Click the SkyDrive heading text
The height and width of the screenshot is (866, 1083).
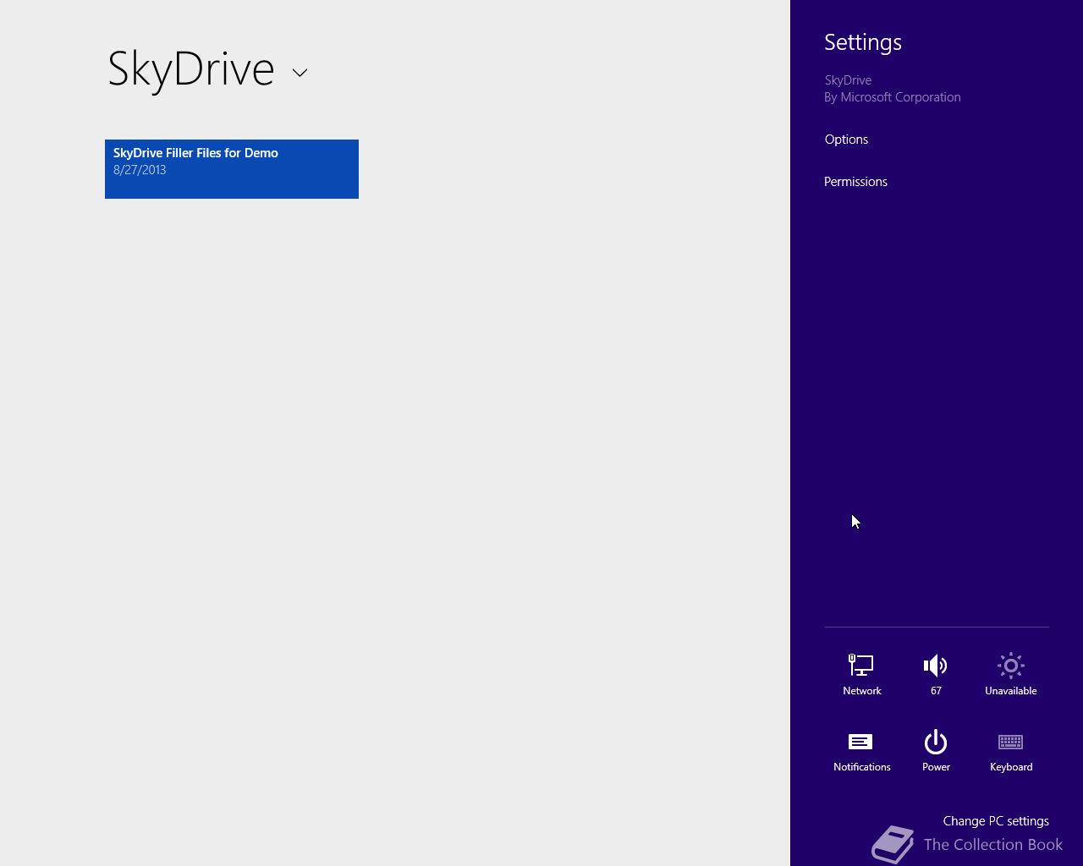pos(191,69)
